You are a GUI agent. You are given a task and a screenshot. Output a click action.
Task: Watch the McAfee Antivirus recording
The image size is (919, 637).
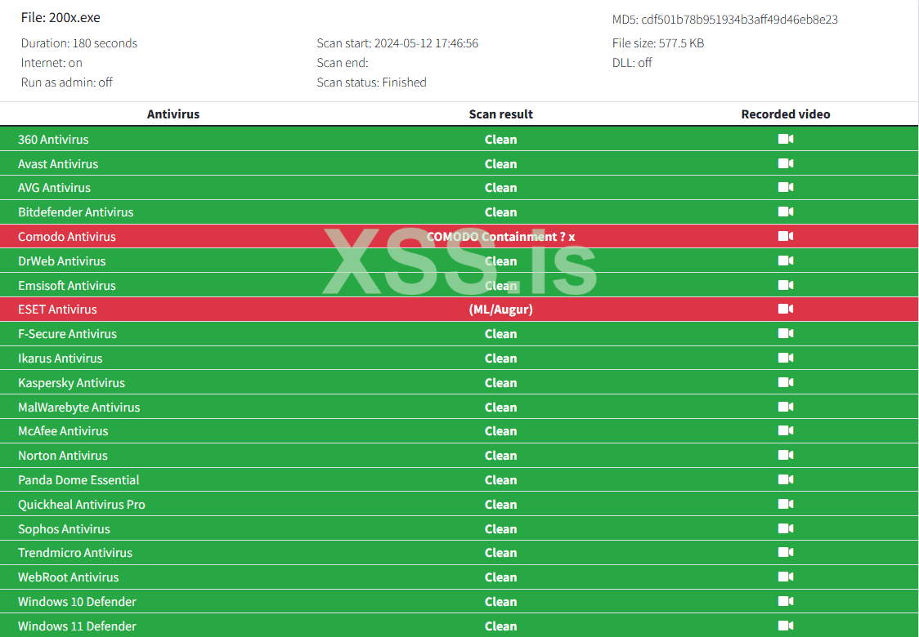point(786,430)
